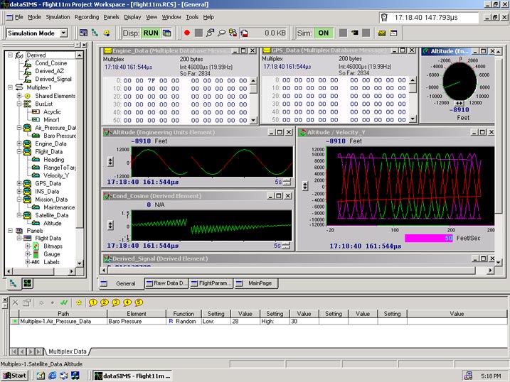The height and width of the screenshot is (382, 510).
Task: Collapse the Multiplex-1 tree node
Action: point(10,87)
